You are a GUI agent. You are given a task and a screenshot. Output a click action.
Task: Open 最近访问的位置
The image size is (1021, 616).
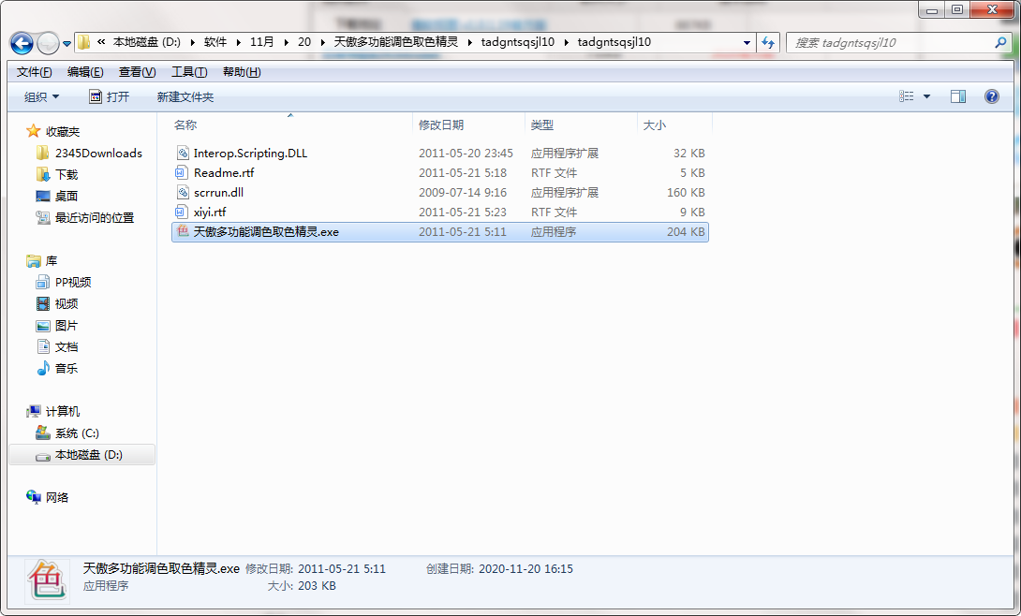pos(95,217)
